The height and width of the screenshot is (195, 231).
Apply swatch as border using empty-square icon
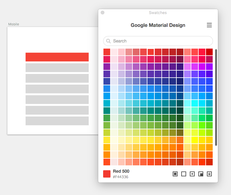click(x=184, y=174)
